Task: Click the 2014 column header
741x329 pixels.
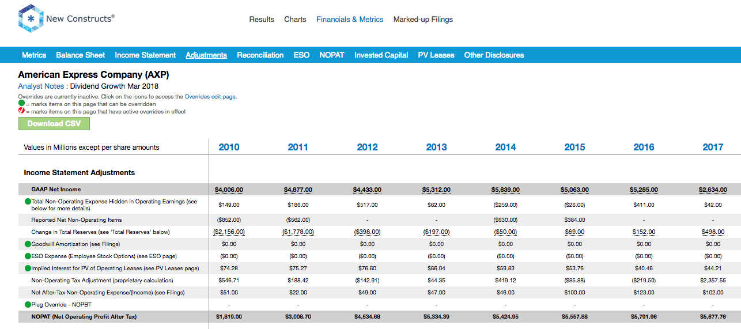Action: (505, 148)
